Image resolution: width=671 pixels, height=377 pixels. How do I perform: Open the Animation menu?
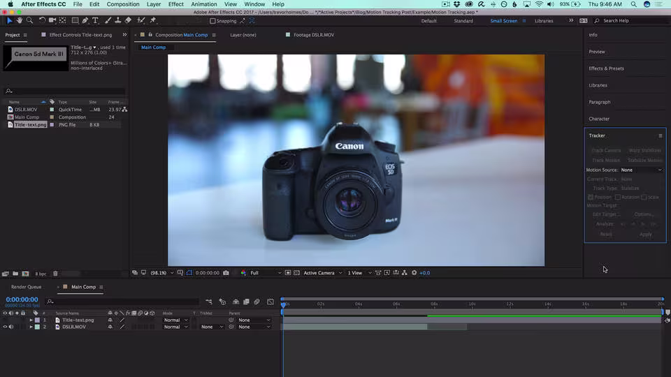(x=203, y=4)
